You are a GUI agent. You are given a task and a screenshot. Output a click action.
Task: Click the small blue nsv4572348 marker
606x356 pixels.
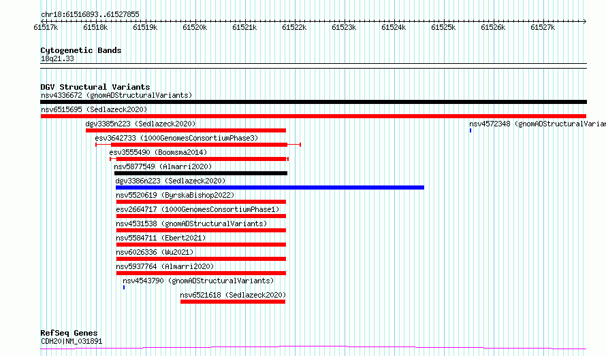(x=471, y=130)
